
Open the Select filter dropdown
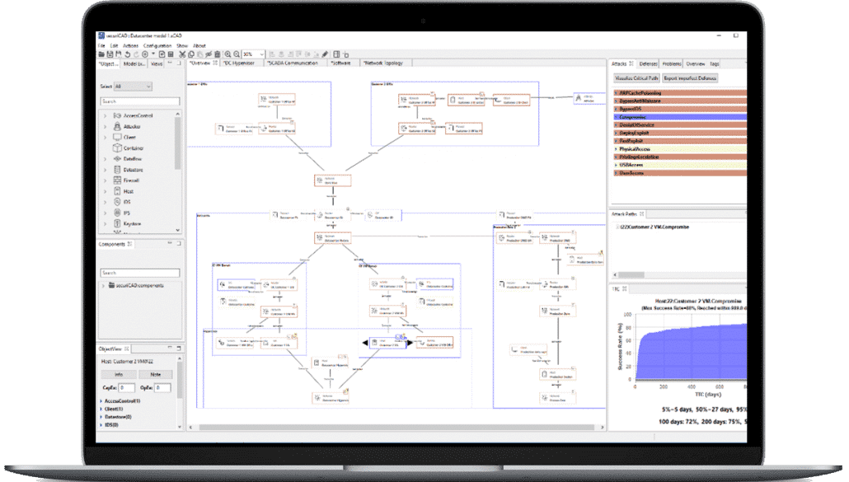click(x=133, y=87)
